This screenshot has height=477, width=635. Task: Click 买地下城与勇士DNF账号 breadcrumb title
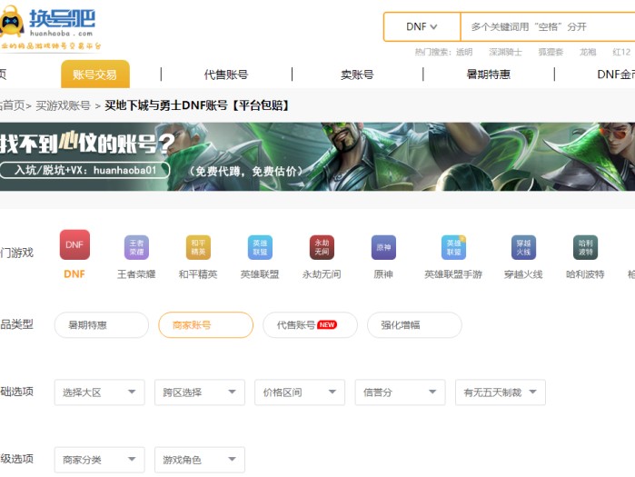tap(197, 105)
